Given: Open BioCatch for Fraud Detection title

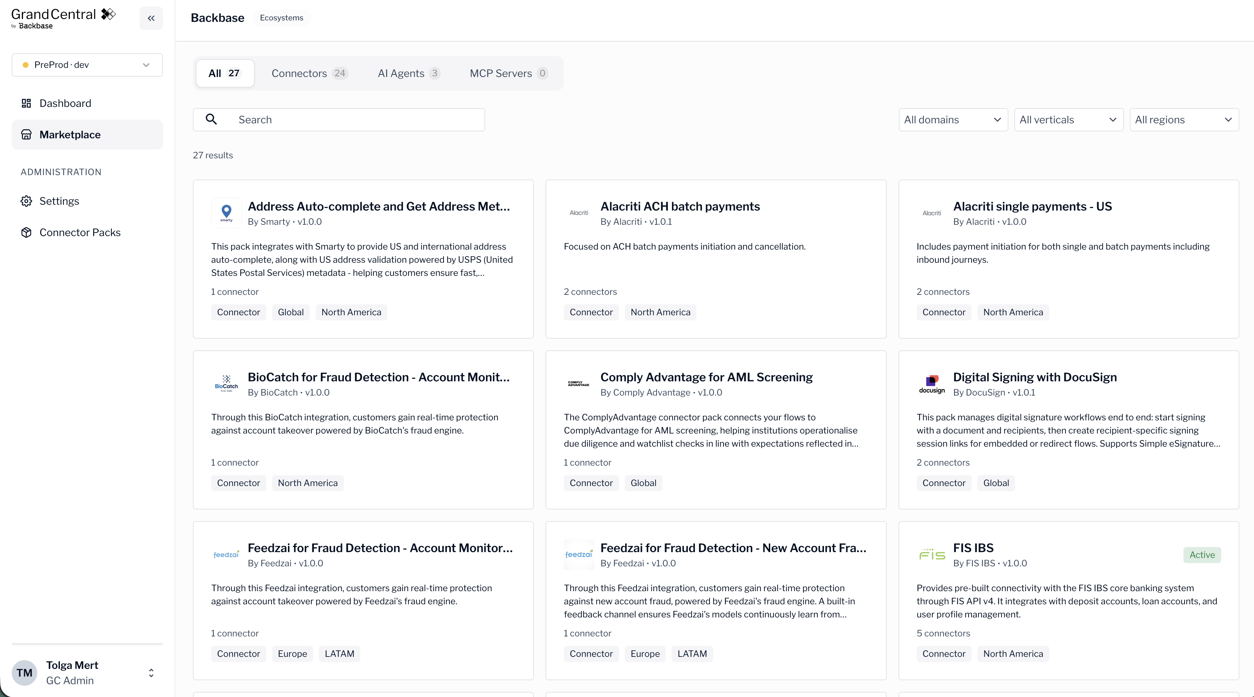Looking at the screenshot, I should click(379, 377).
